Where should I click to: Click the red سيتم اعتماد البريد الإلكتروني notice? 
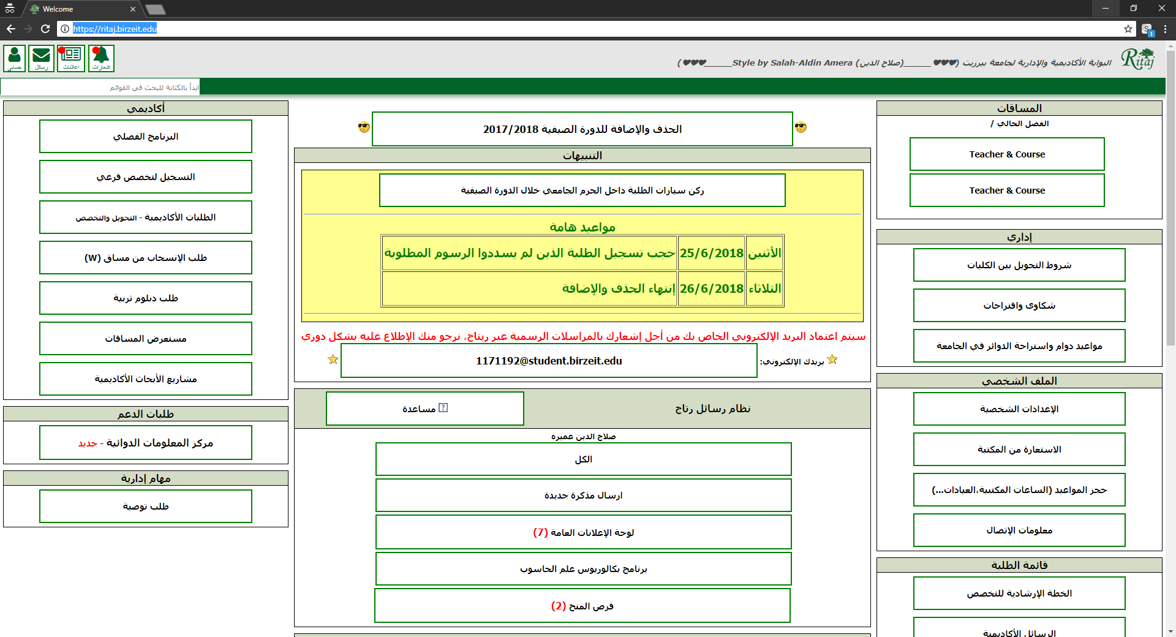tap(584, 336)
